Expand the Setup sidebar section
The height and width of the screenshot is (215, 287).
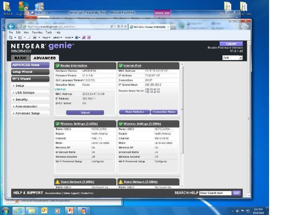point(30,86)
